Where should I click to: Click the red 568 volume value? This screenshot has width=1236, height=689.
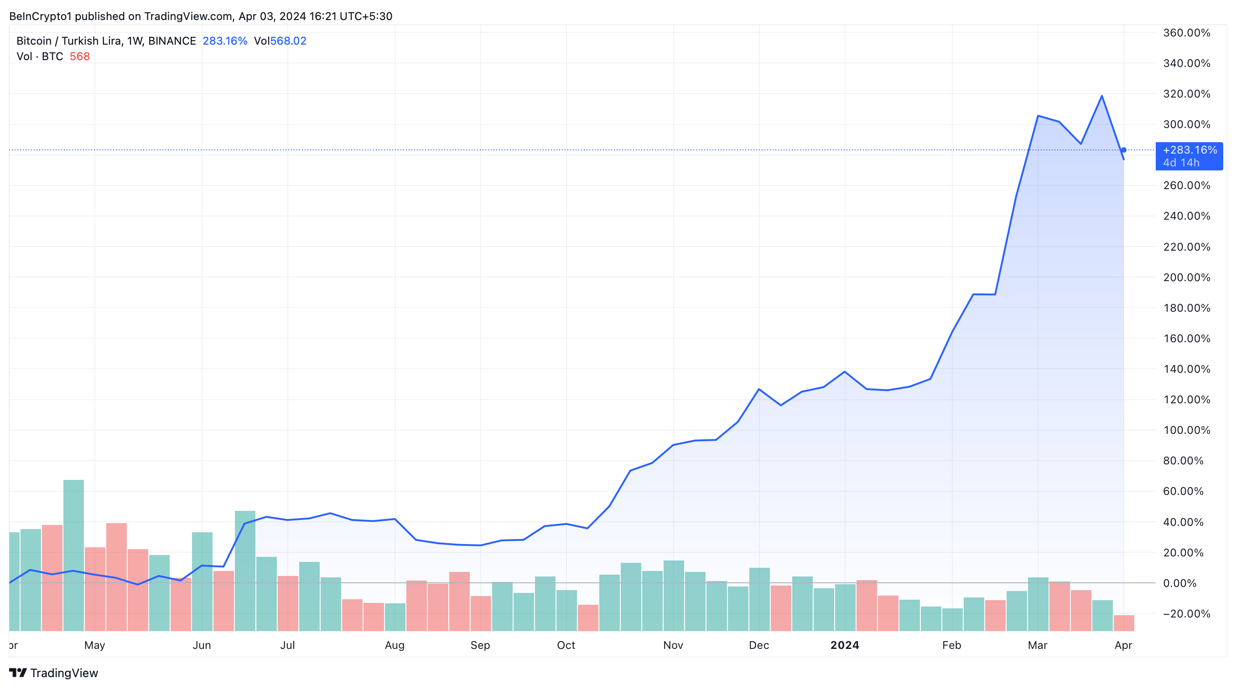pos(80,57)
